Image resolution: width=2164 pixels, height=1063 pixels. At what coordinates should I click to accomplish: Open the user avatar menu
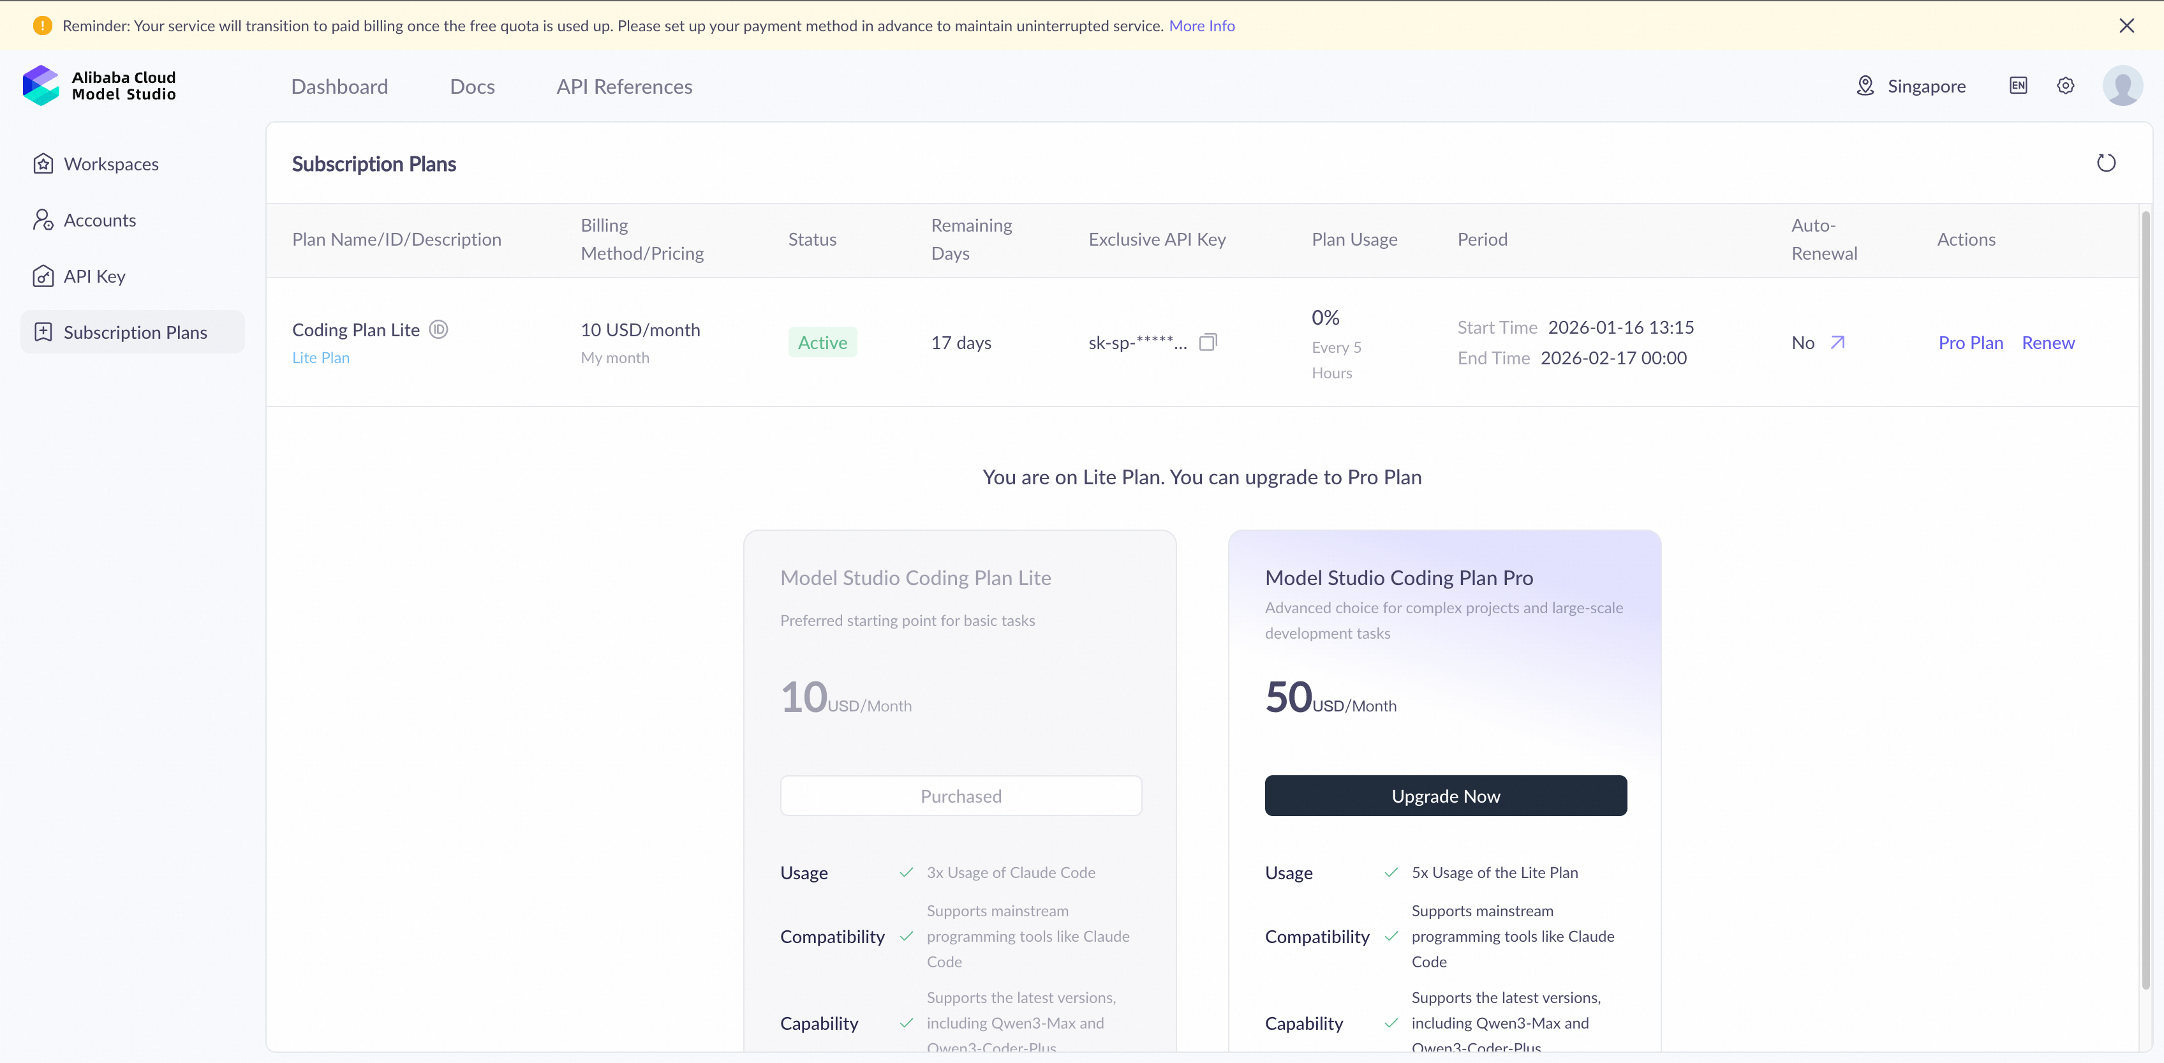[x=2123, y=85]
